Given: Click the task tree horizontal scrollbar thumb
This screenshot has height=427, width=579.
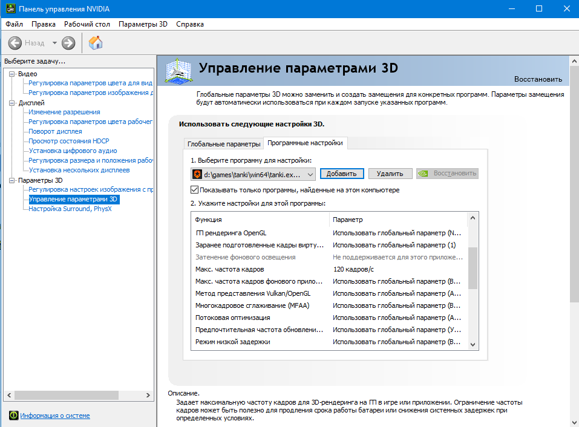Looking at the screenshot, I should [x=67, y=396].
